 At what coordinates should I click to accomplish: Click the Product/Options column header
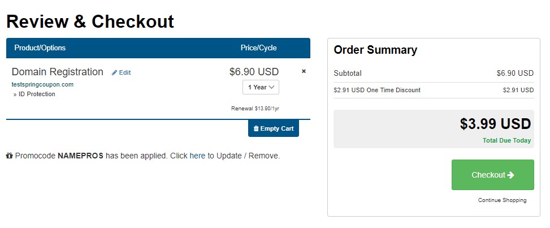[40, 48]
